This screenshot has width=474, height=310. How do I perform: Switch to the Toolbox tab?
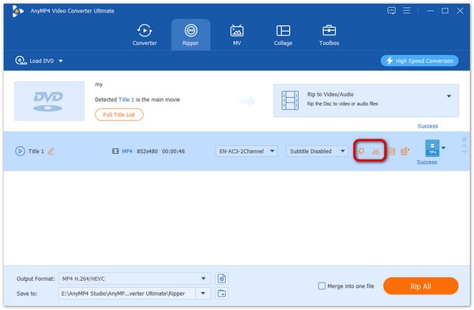pyautogui.click(x=329, y=35)
